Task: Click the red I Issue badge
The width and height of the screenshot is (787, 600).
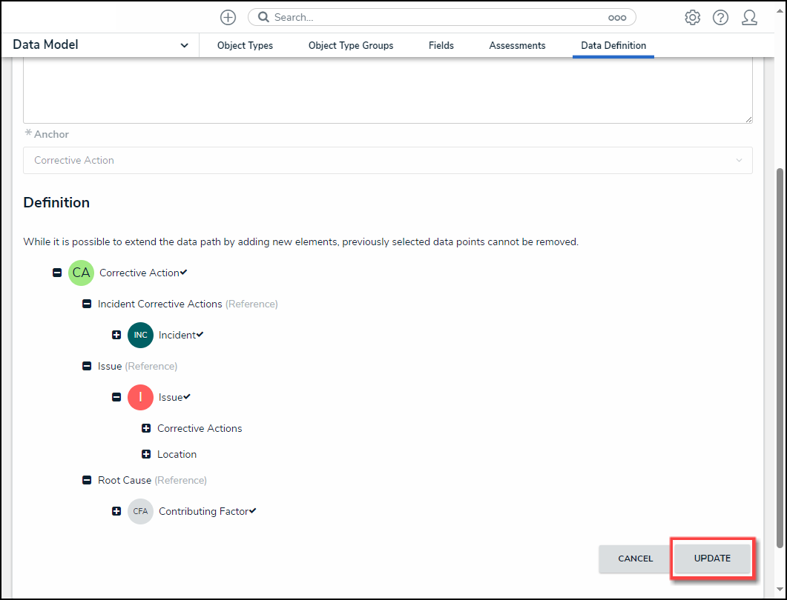Action: (140, 397)
